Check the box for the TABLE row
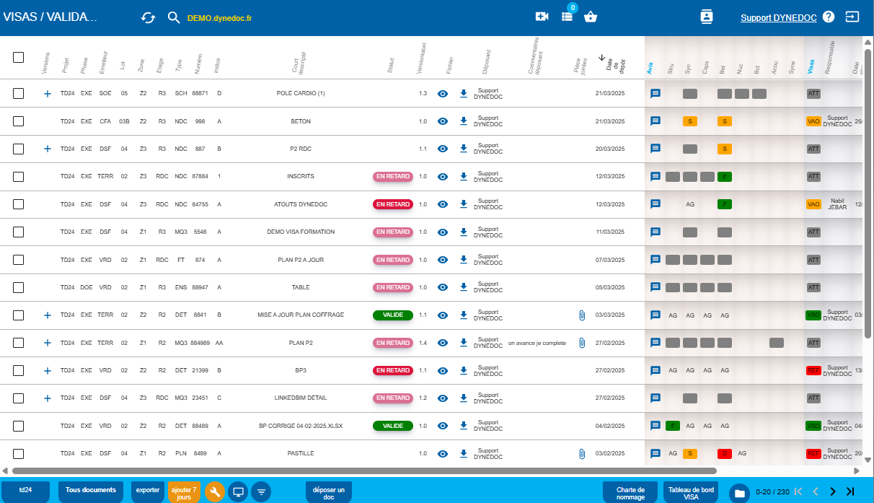This screenshot has height=503, width=874. coord(19,287)
